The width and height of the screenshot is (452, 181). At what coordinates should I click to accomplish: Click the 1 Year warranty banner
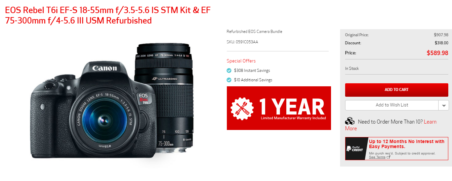(x=279, y=108)
